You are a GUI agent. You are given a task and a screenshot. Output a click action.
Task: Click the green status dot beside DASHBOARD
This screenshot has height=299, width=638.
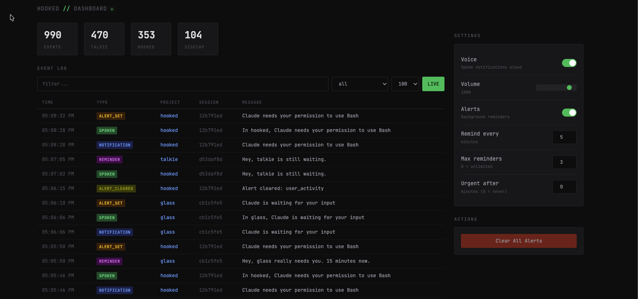point(112,9)
